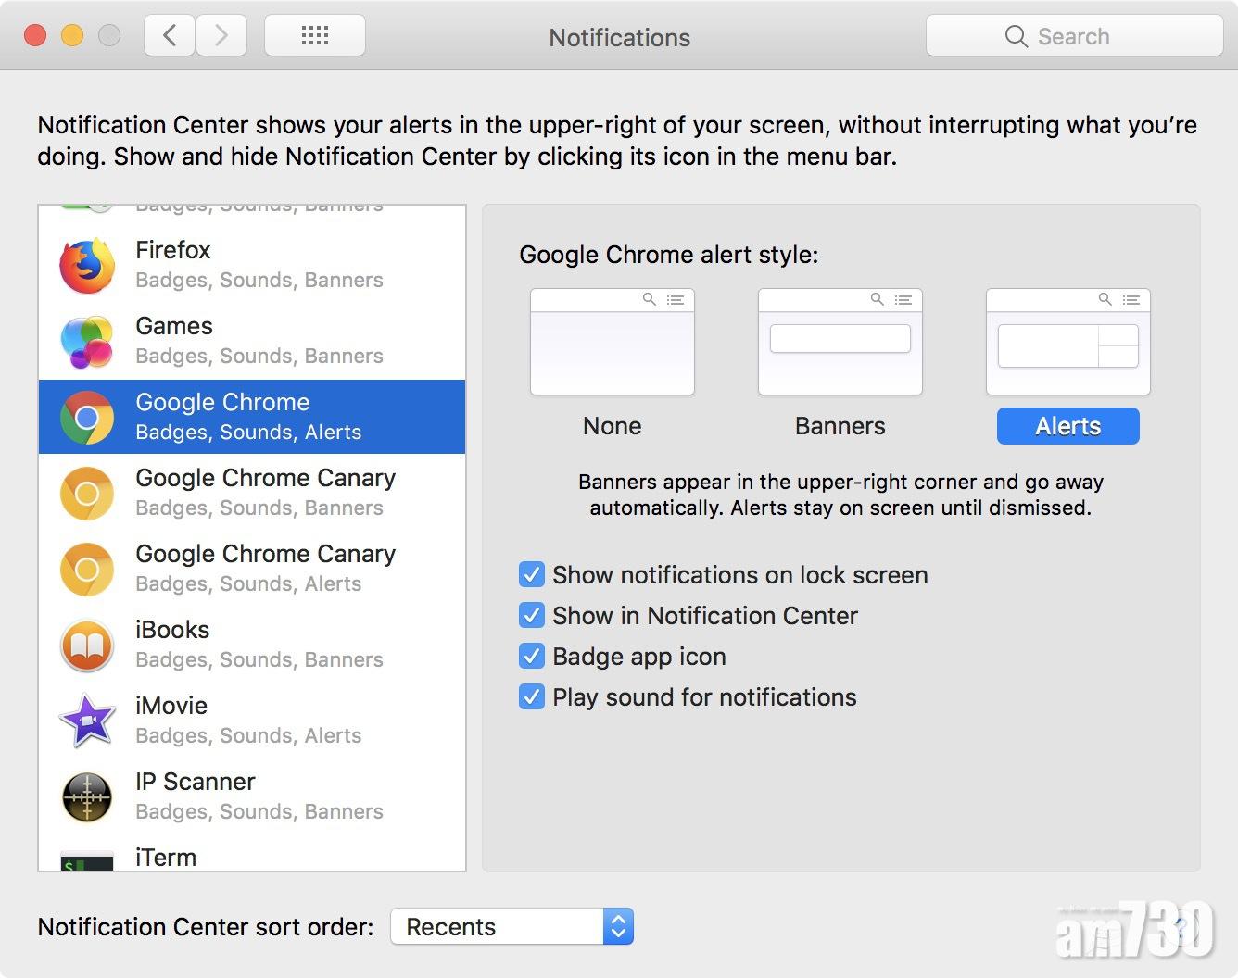Click the Search field in the toolbar

coord(1074,36)
